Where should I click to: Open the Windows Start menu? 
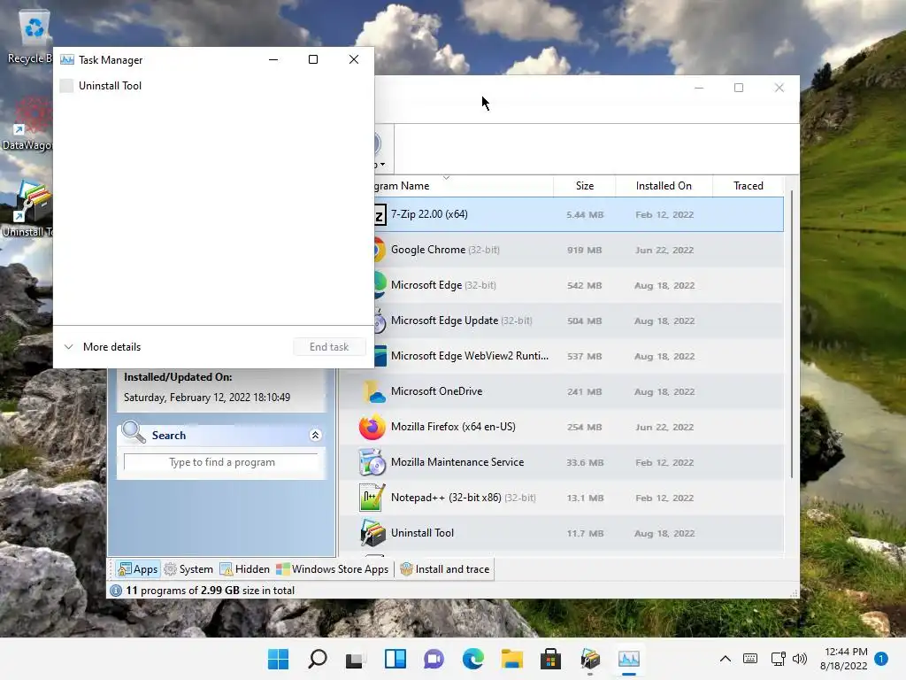279,659
